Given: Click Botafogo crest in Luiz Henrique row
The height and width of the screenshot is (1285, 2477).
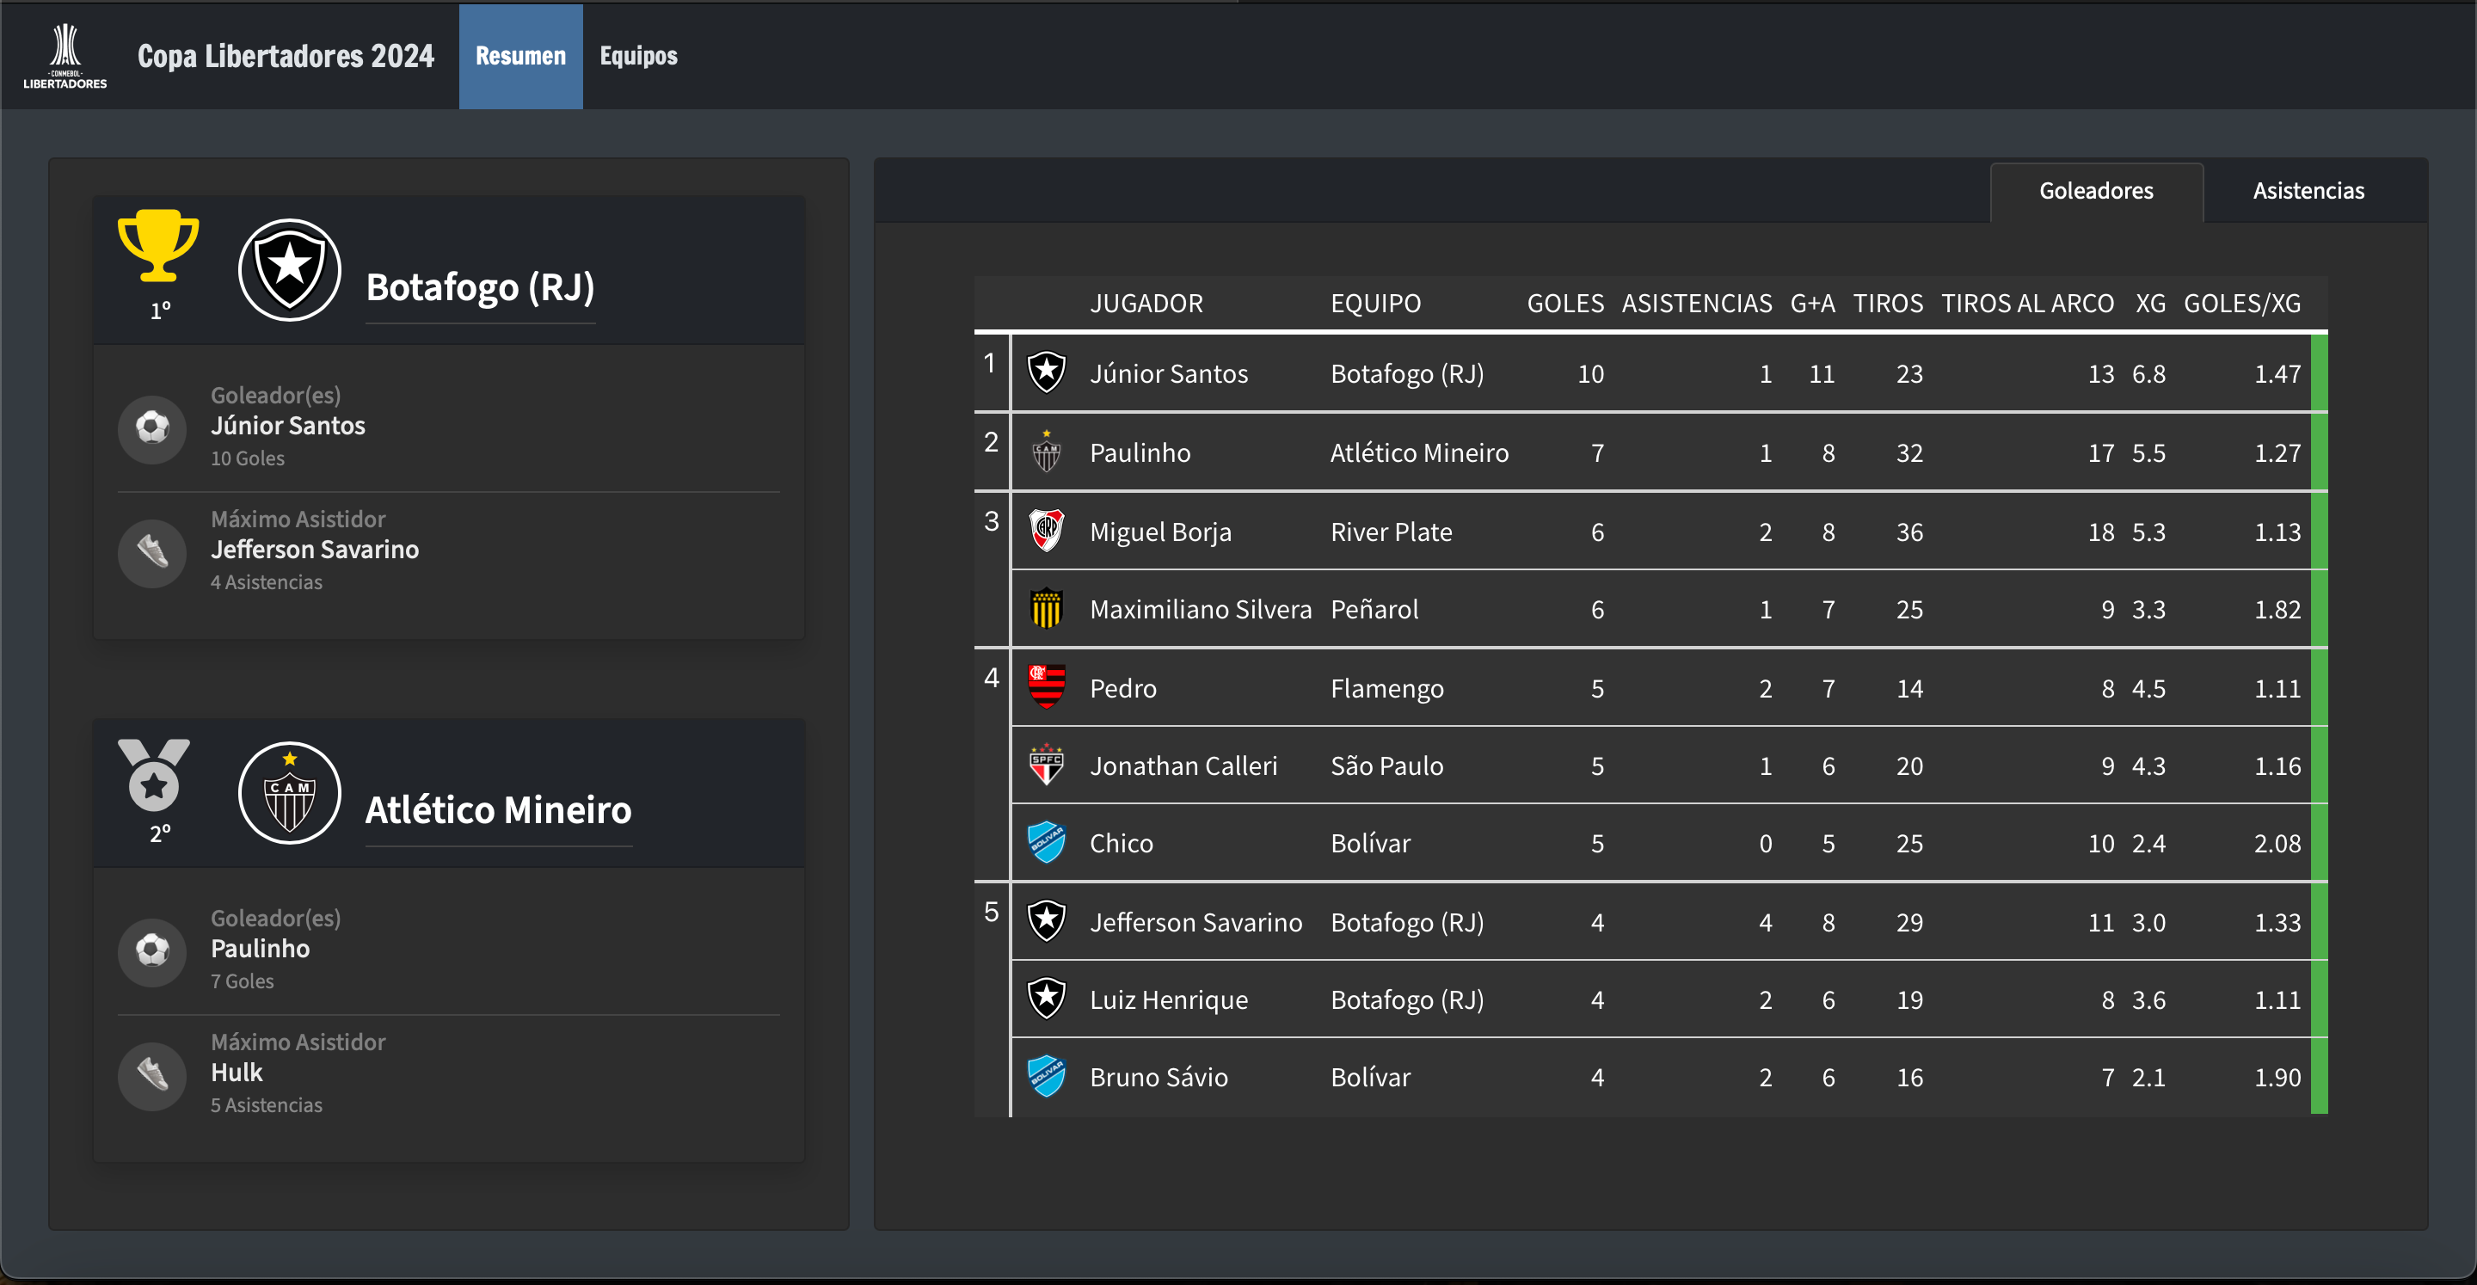Looking at the screenshot, I should pyautogui.click(x=1046, y=999).
